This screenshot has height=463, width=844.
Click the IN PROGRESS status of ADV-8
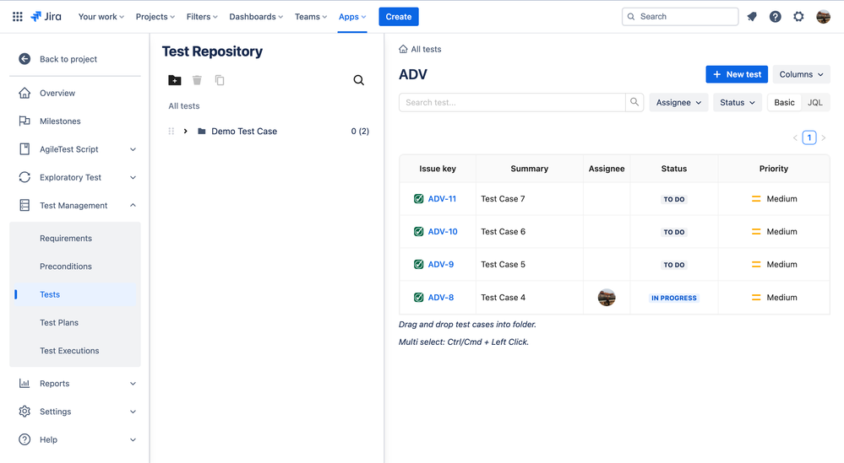click(674, 298)
